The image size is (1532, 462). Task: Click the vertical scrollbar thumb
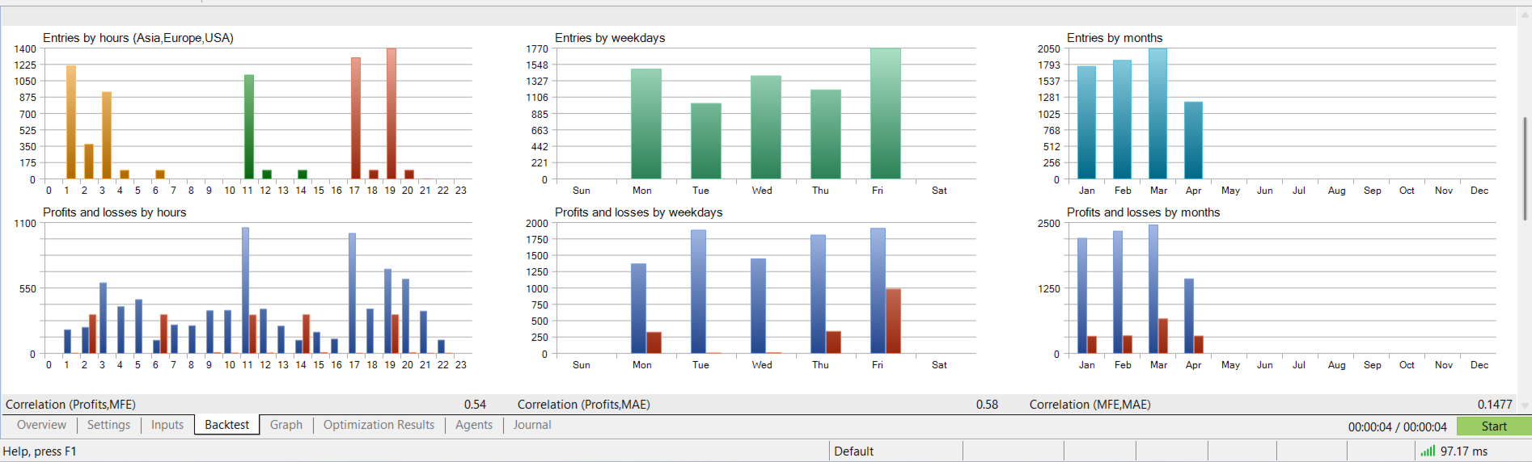(x=1525, y=168)
